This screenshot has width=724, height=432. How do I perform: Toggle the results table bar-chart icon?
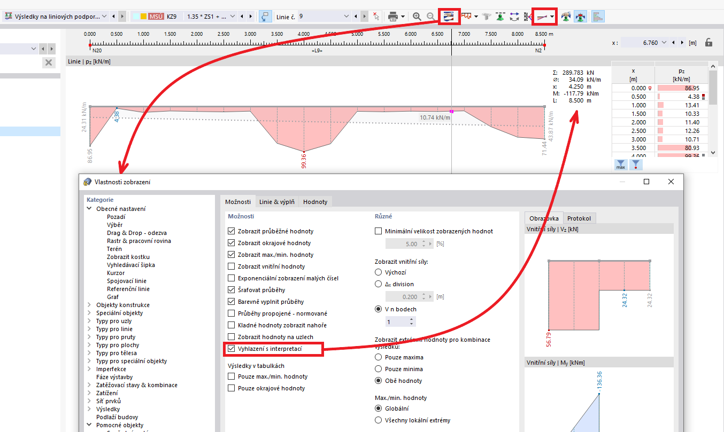tap(598, 17)
